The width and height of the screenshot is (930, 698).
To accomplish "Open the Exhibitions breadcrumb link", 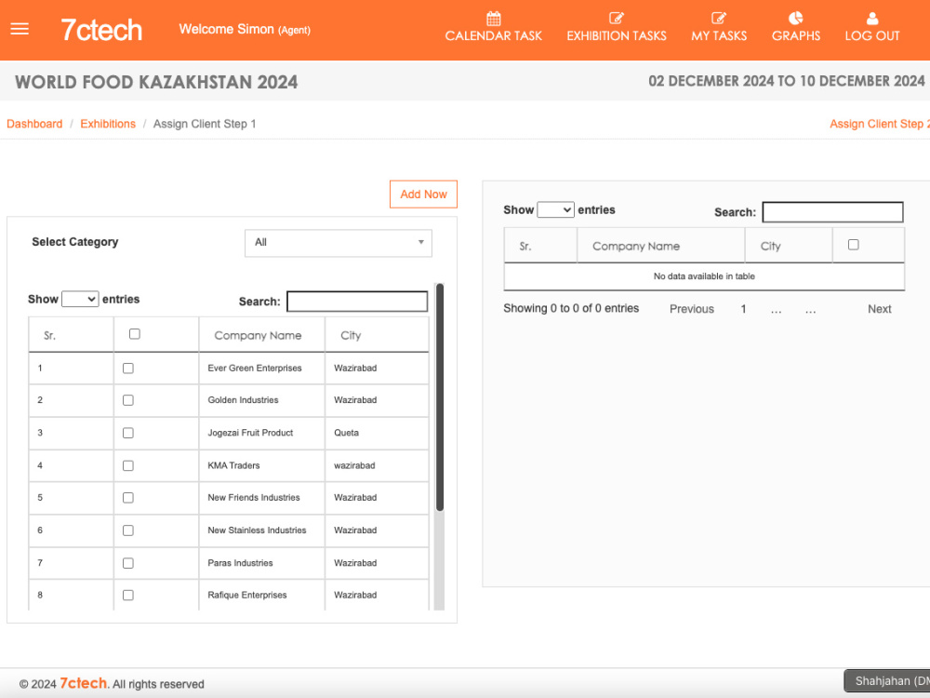I will pos(108,124).
